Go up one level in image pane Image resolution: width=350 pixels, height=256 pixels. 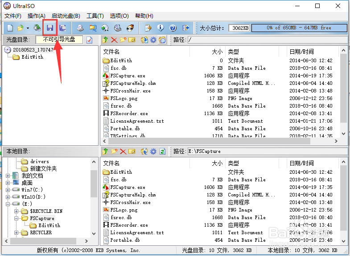pos(105,40)
